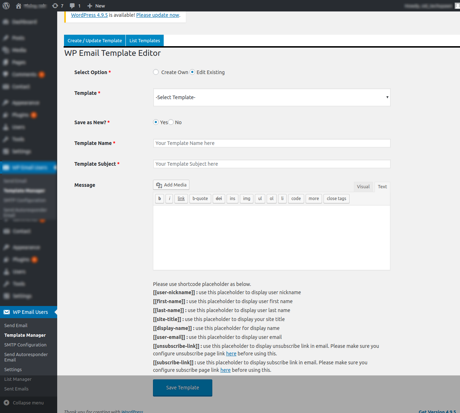
Task: Switch editor to Visual tab
Action: click(363, 186)
